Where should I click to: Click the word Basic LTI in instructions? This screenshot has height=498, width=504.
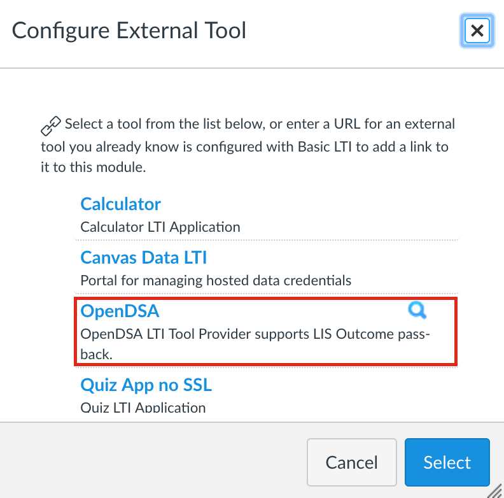coord(325,146)
